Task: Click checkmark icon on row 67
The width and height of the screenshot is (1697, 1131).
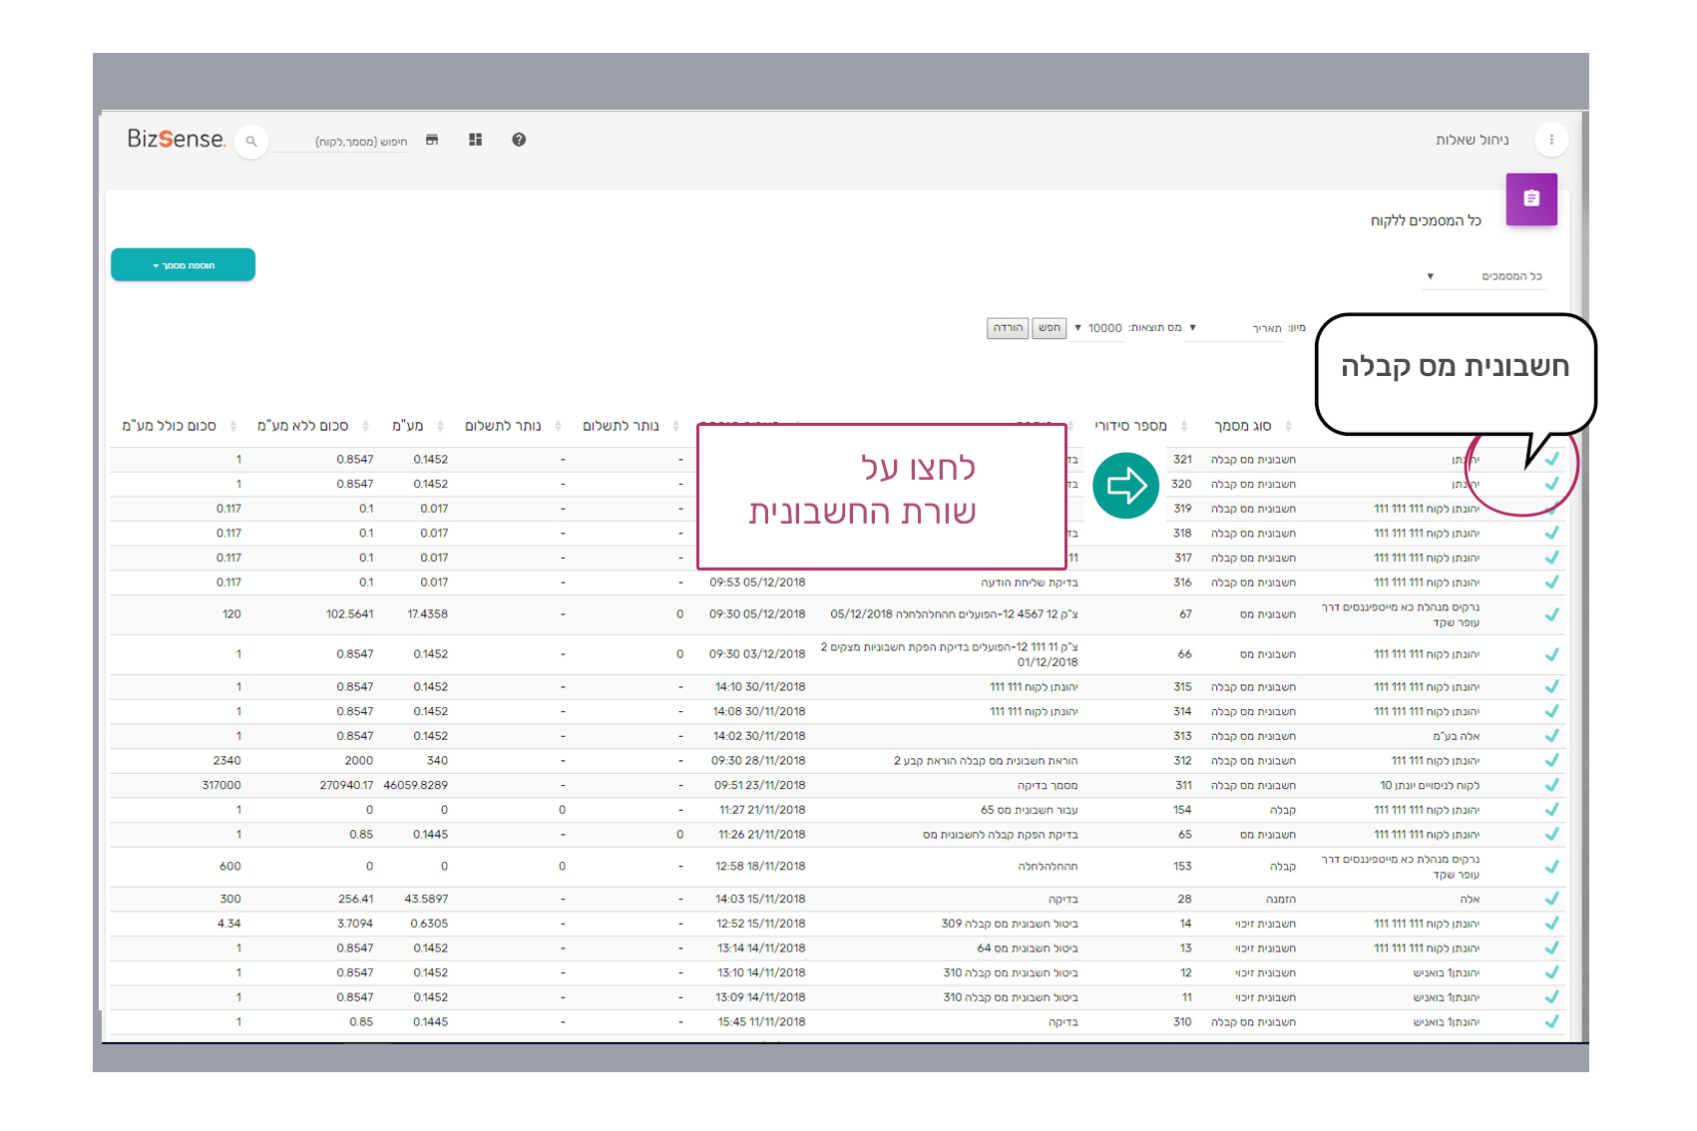Action: pyautogui.click(x=1551, y=614)
